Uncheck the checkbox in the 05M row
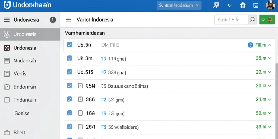The height and width of the screenshot is (139, 278). [69, 86]
